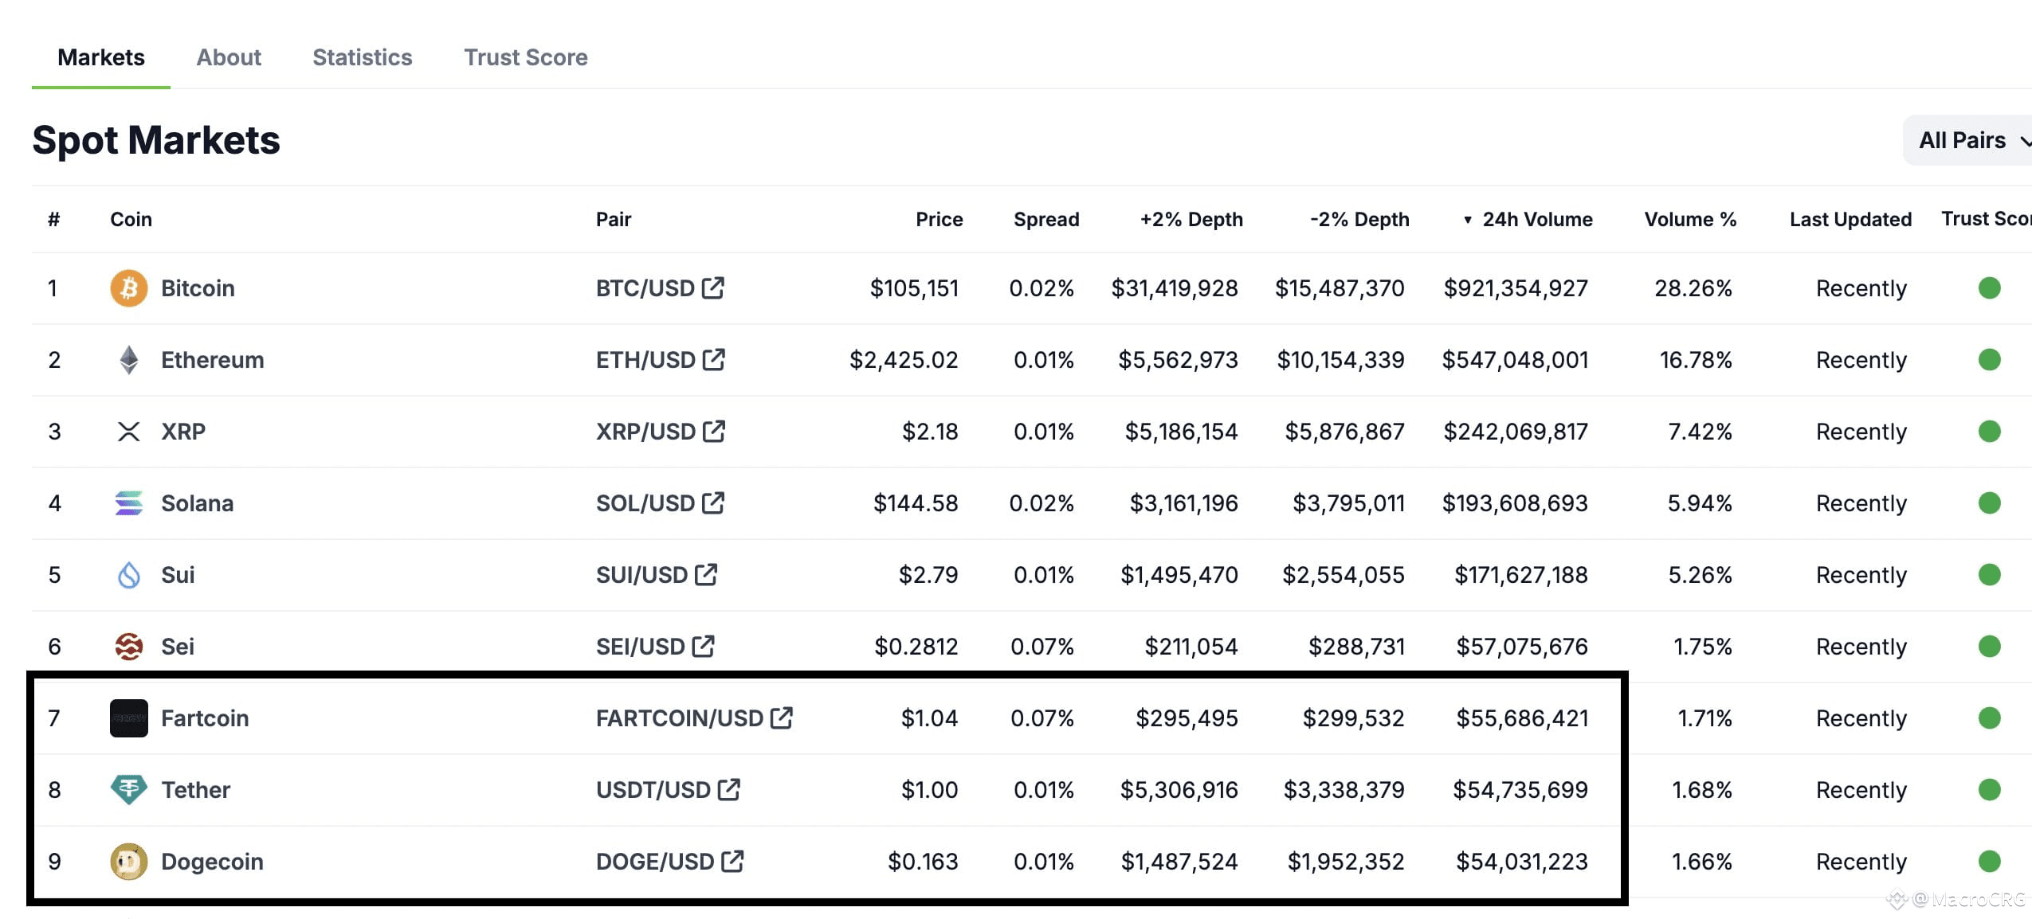Click the Tether logo icon

[128, 790]
